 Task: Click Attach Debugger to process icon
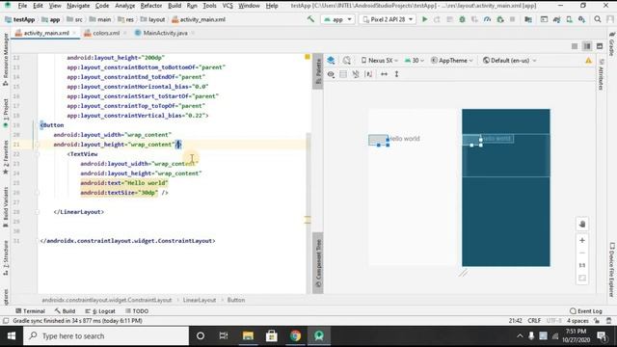500,19
